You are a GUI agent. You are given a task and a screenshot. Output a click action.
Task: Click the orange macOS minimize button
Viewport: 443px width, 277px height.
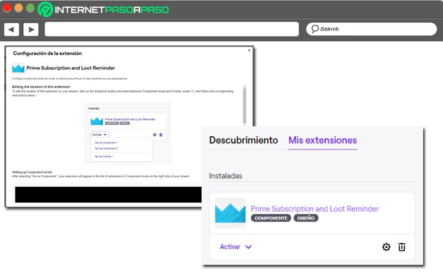(x=18, y=8)
